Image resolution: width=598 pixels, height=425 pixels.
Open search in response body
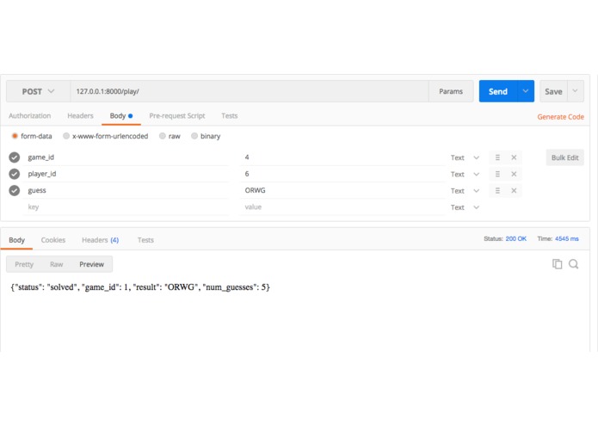click(574, 264)
